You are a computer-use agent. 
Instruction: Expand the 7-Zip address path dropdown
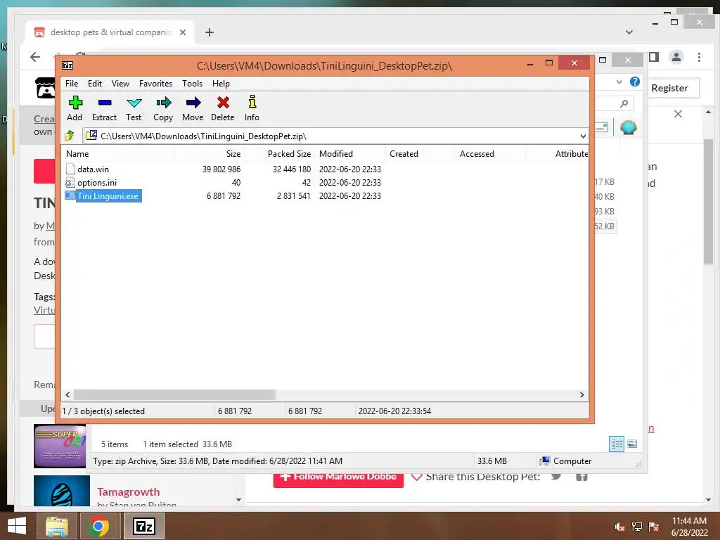click(583, 136)
